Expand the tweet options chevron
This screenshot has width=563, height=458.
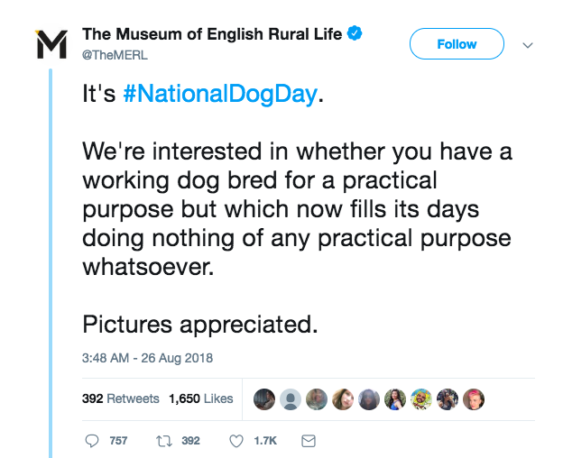point(528,44)
